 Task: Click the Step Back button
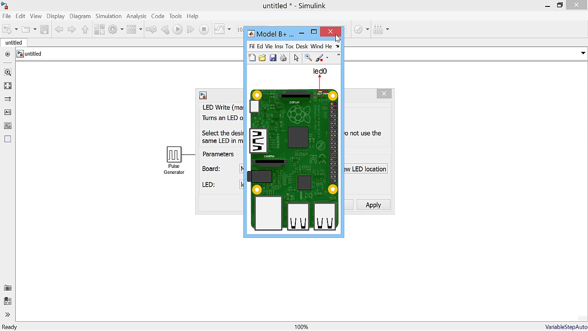click(x=165, y=29)
